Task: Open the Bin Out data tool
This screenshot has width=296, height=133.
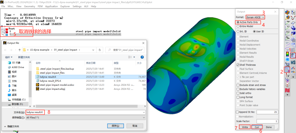Action: 287,38
